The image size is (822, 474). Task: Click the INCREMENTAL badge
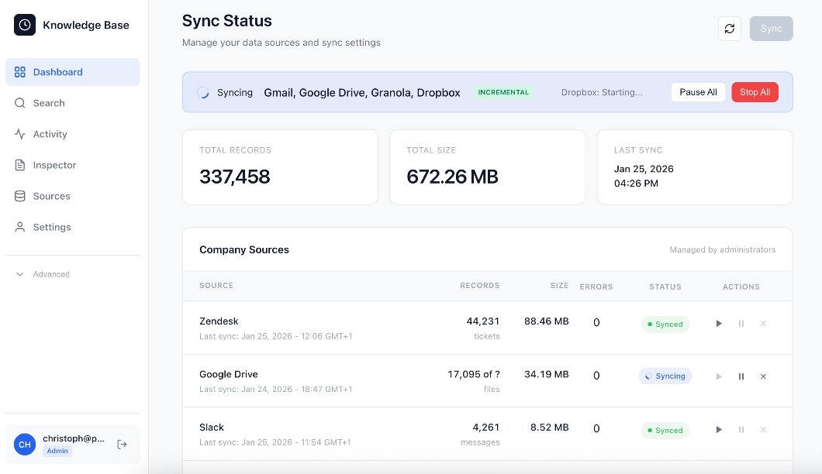coord(503,92)
